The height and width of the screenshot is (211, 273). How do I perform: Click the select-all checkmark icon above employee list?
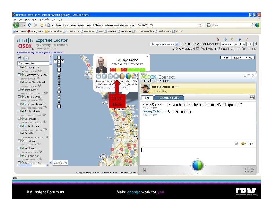(19, 58)
